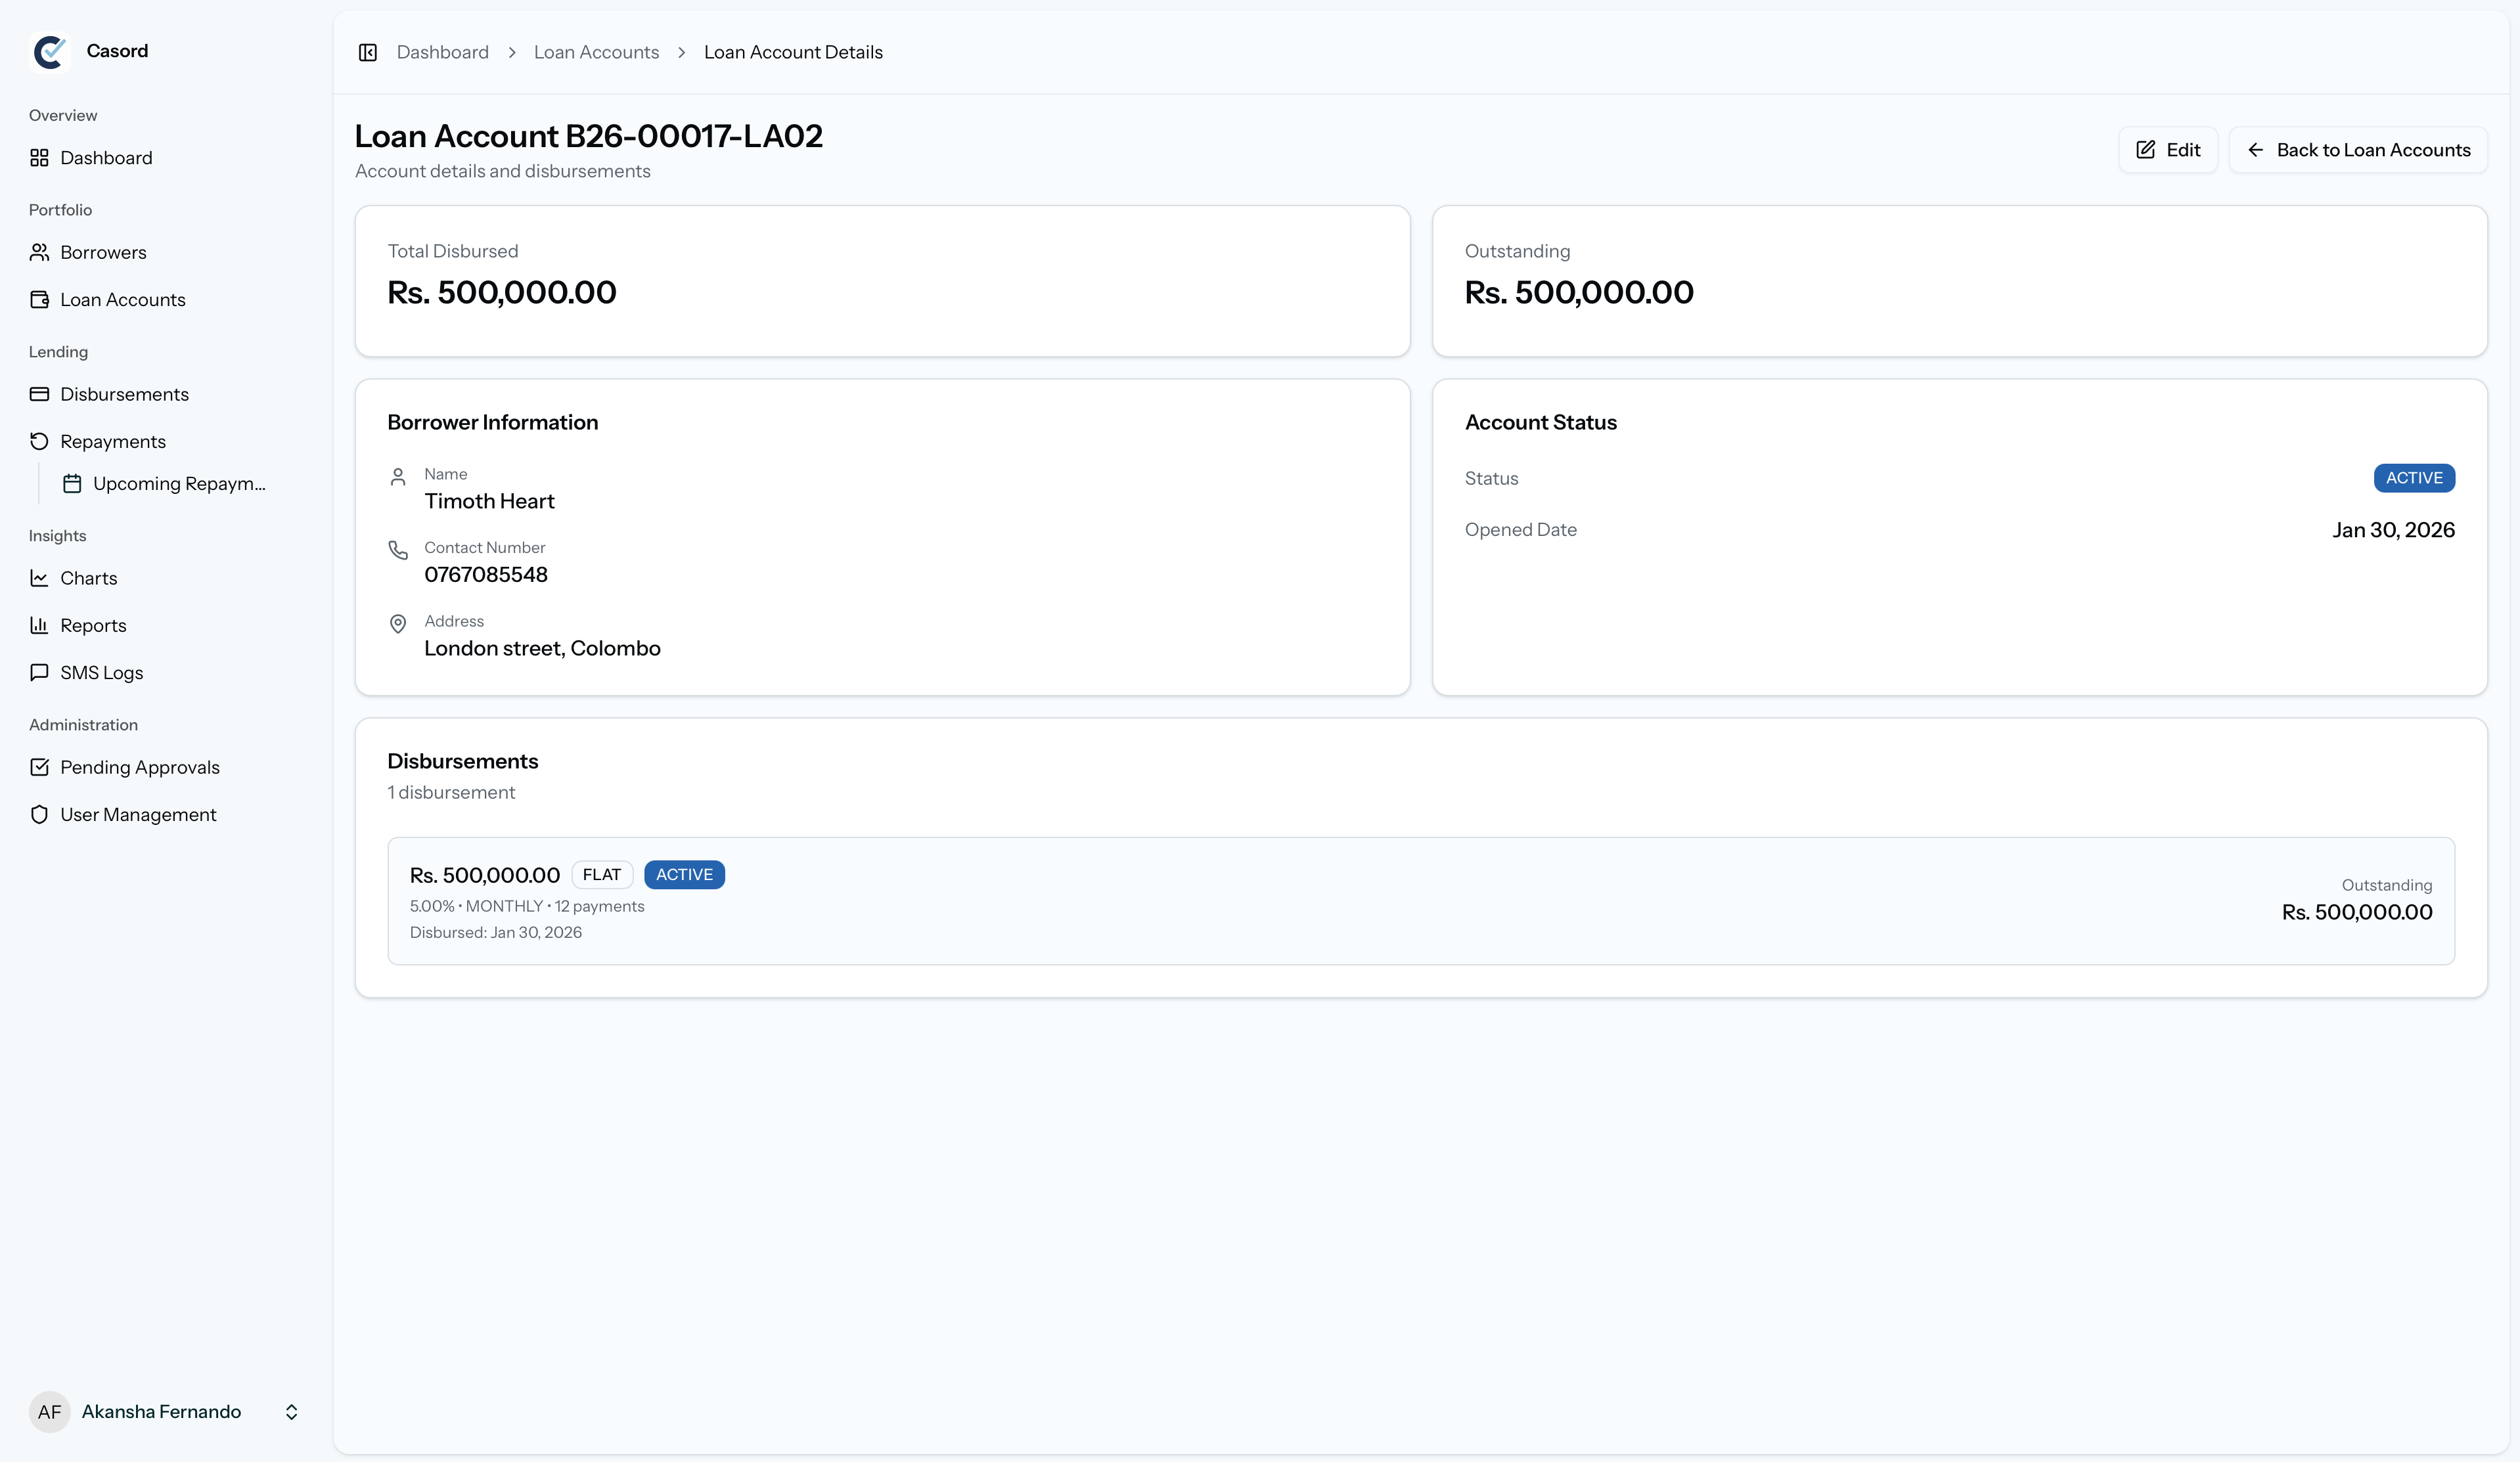Go to Loan Accounts breadcrumb link

596,52
